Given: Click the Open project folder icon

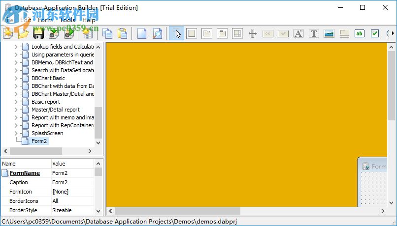Looking at the screenshot, I should tap(23, 33).
